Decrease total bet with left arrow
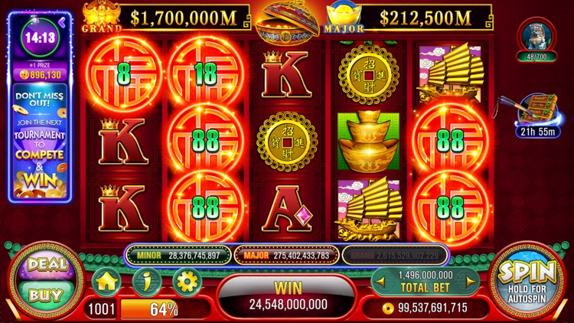Image resolution: width=574 pixels, height=323 pixels. 380,282
